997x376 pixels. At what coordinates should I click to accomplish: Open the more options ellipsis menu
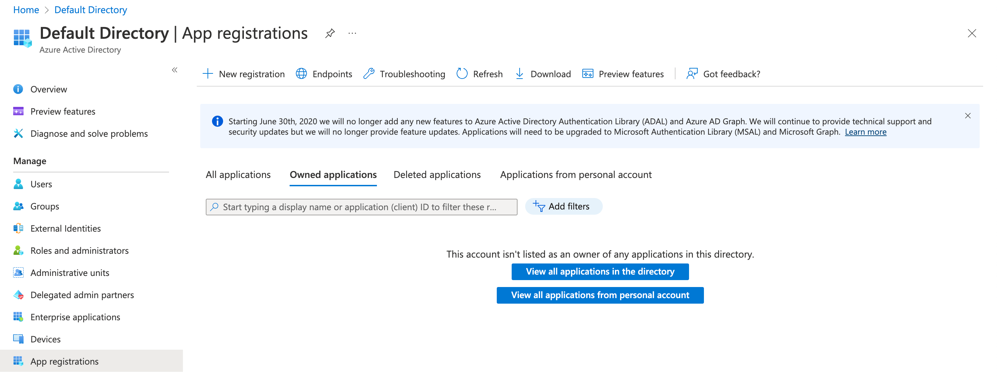[x=352, y=33]
